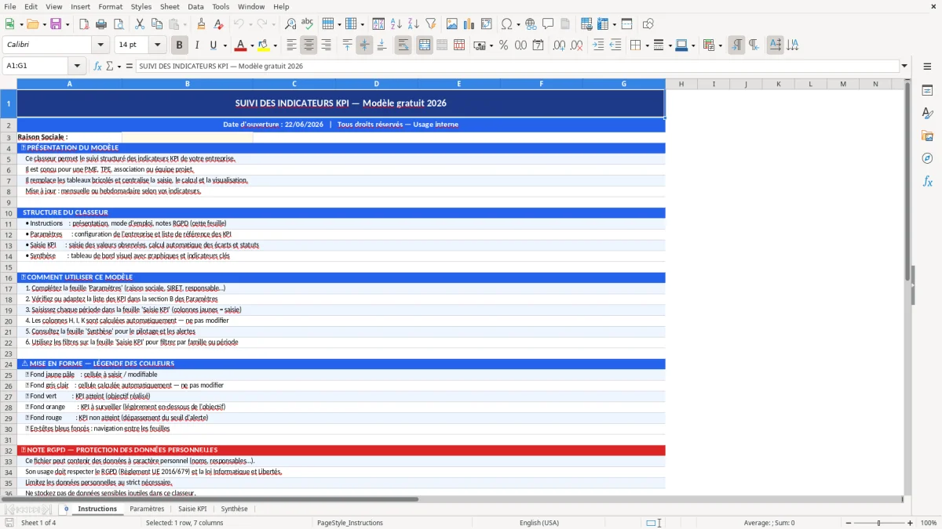Open the Borders dropdown arrow

coord(647,45)
